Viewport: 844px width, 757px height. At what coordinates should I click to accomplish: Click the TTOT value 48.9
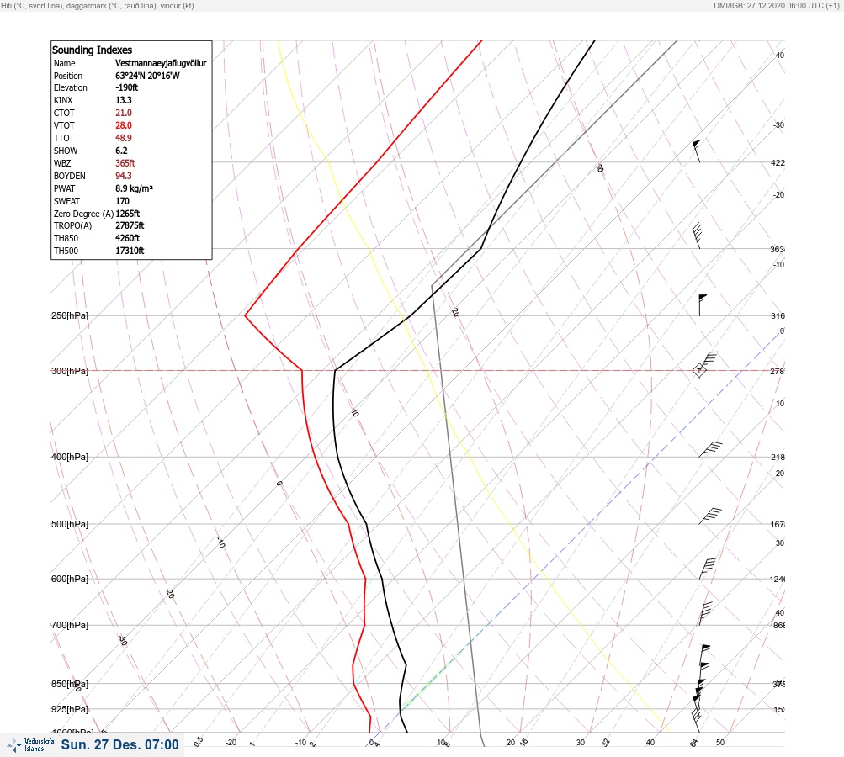pos(123,138)
